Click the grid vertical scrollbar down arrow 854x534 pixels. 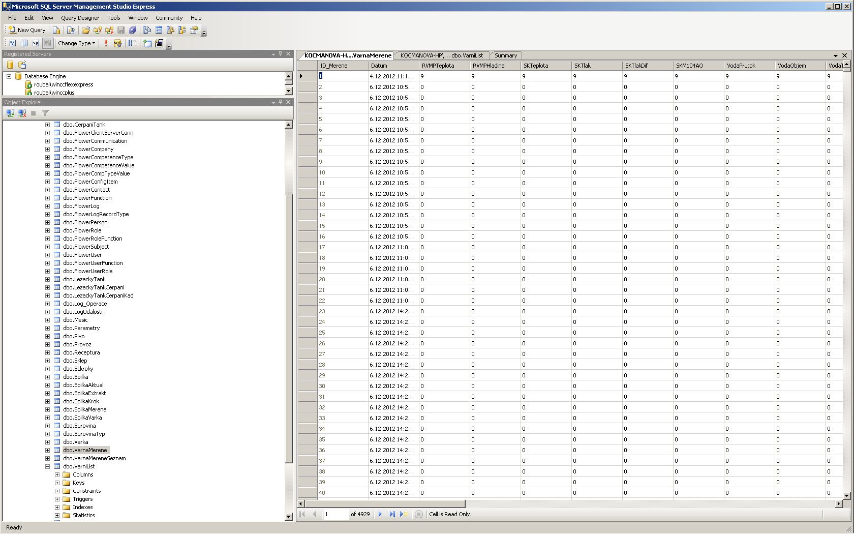tap(847, 496)
